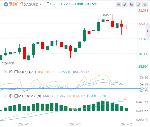The width and height of the screenshot is (150, 127).
Task: Remove the RSI indicator panel
Action: click(6, 72)
